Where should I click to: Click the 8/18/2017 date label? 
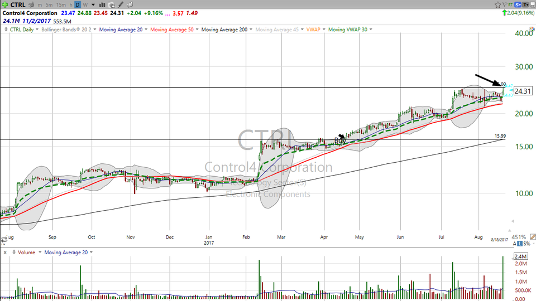click(499, 240)
